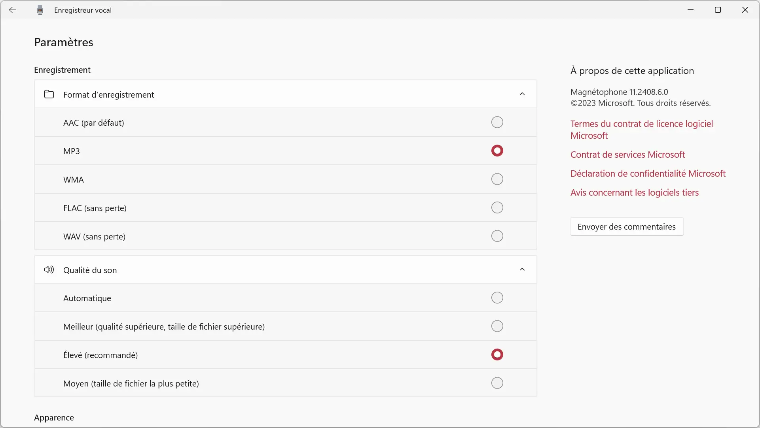Minimize the Enregistreur vocal window
This screenshot has height=428, width=760.
coord(691,10)
